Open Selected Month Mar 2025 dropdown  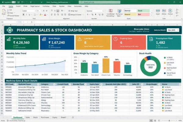[173, 30]
